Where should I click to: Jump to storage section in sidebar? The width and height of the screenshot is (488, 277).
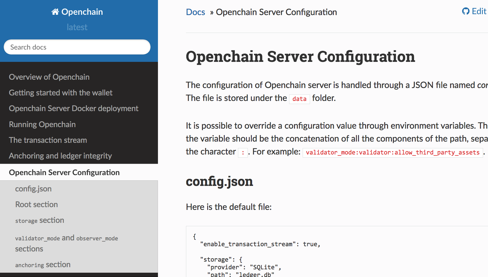[x=40, y=220]
